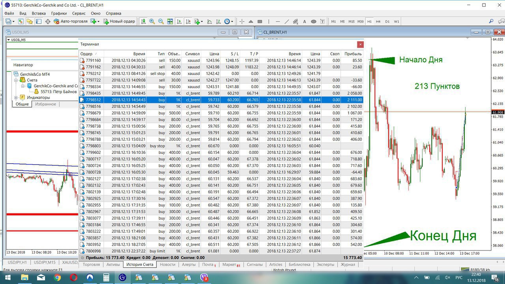Select the trendline drawing tool
The height and width of the screenshot is (284, 505).
[x=287, y=21]
